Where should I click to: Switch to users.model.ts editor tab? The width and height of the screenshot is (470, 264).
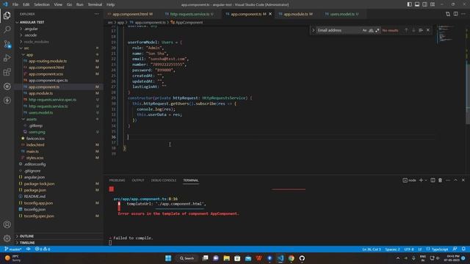pos(344,14)
